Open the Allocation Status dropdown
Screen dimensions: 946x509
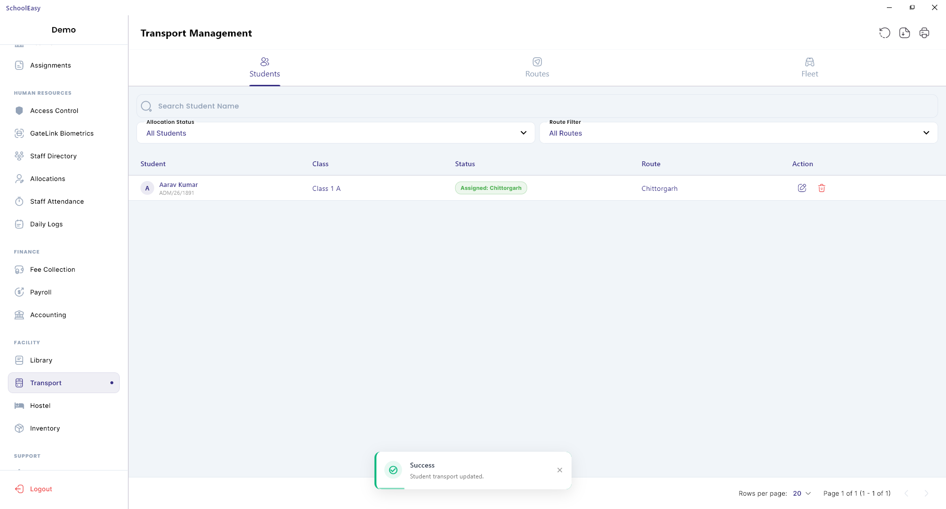tap(336, 133)
